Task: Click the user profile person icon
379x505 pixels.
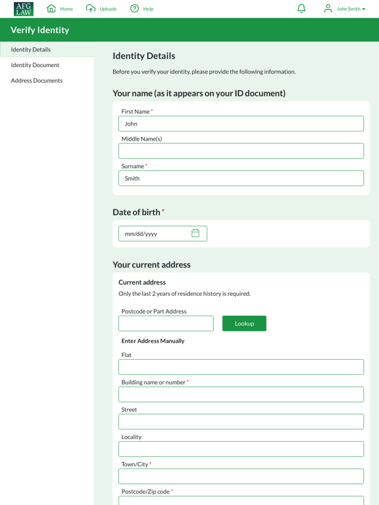Action: [328, 9]
